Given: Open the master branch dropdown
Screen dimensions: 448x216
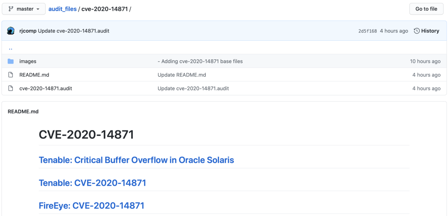Looking at the screenshot, I should pyautogui.click(x=24, y=9).
